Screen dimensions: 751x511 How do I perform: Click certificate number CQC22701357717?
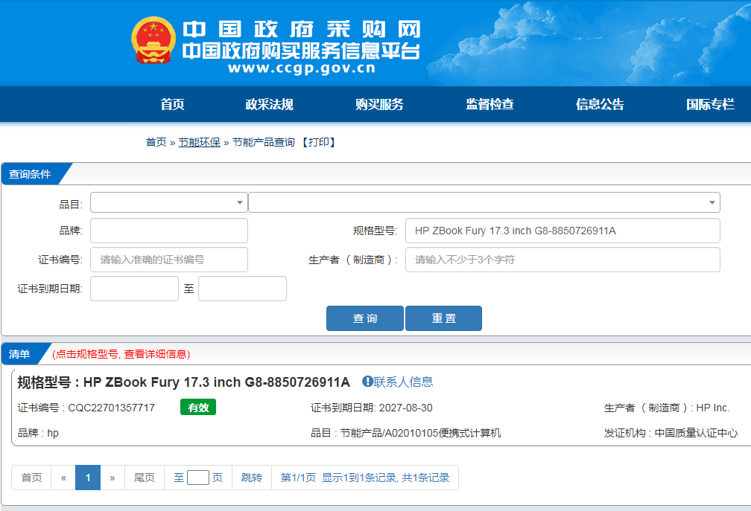(112, 408)
